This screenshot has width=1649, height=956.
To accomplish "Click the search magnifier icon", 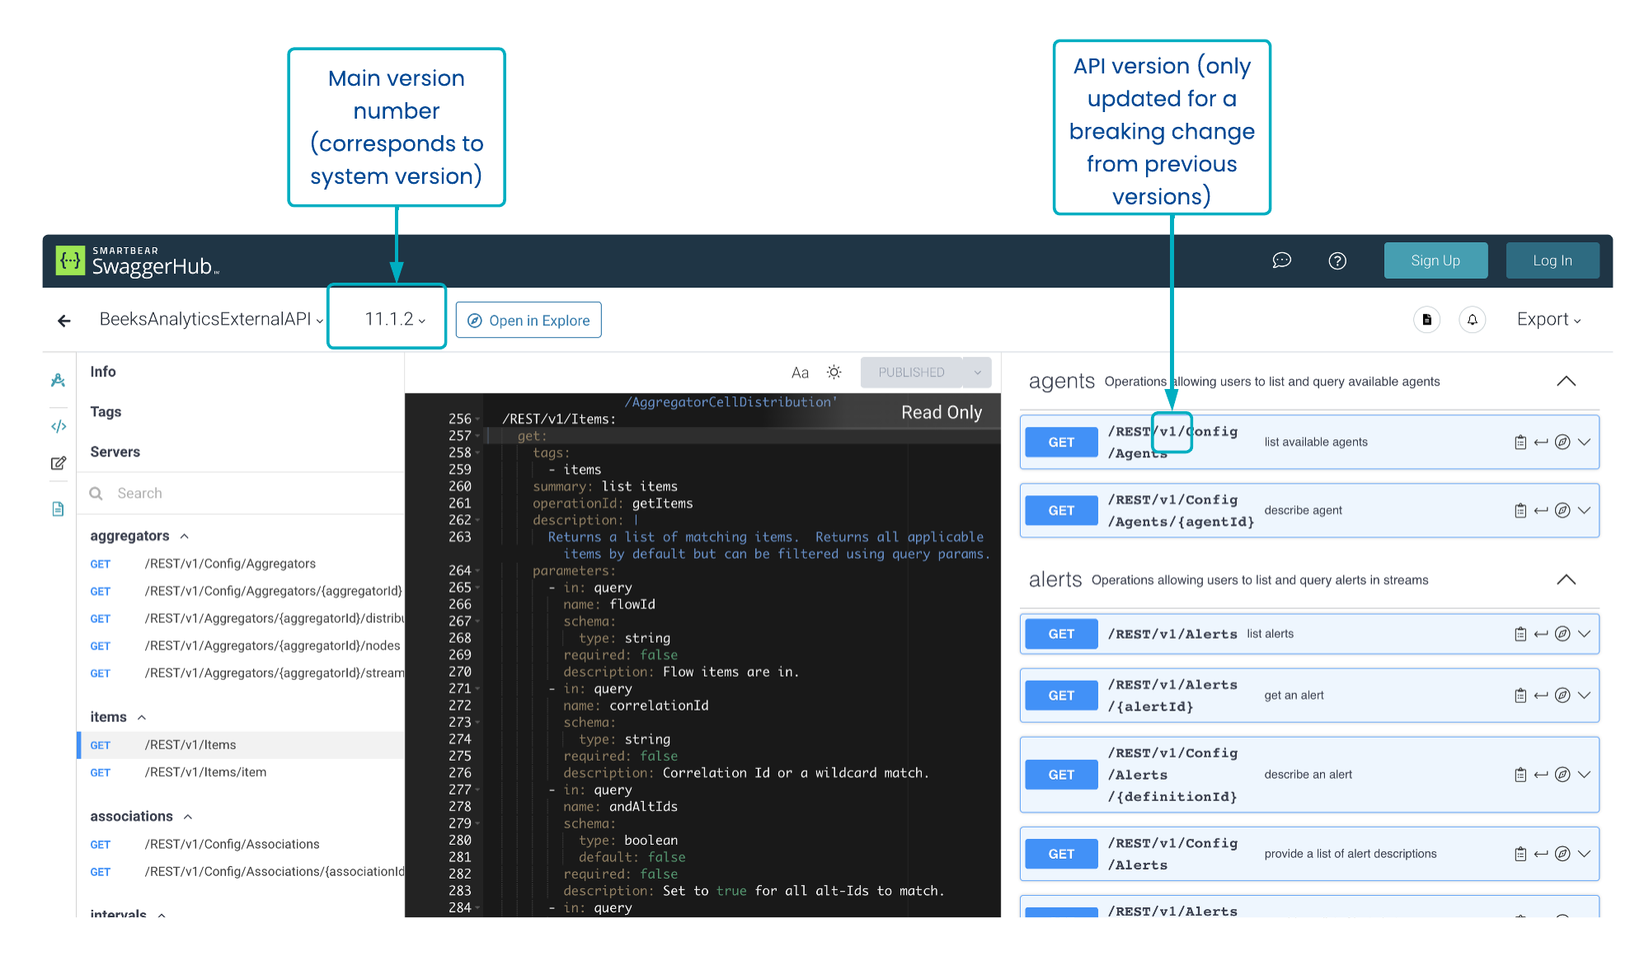I will pos(96,493).
